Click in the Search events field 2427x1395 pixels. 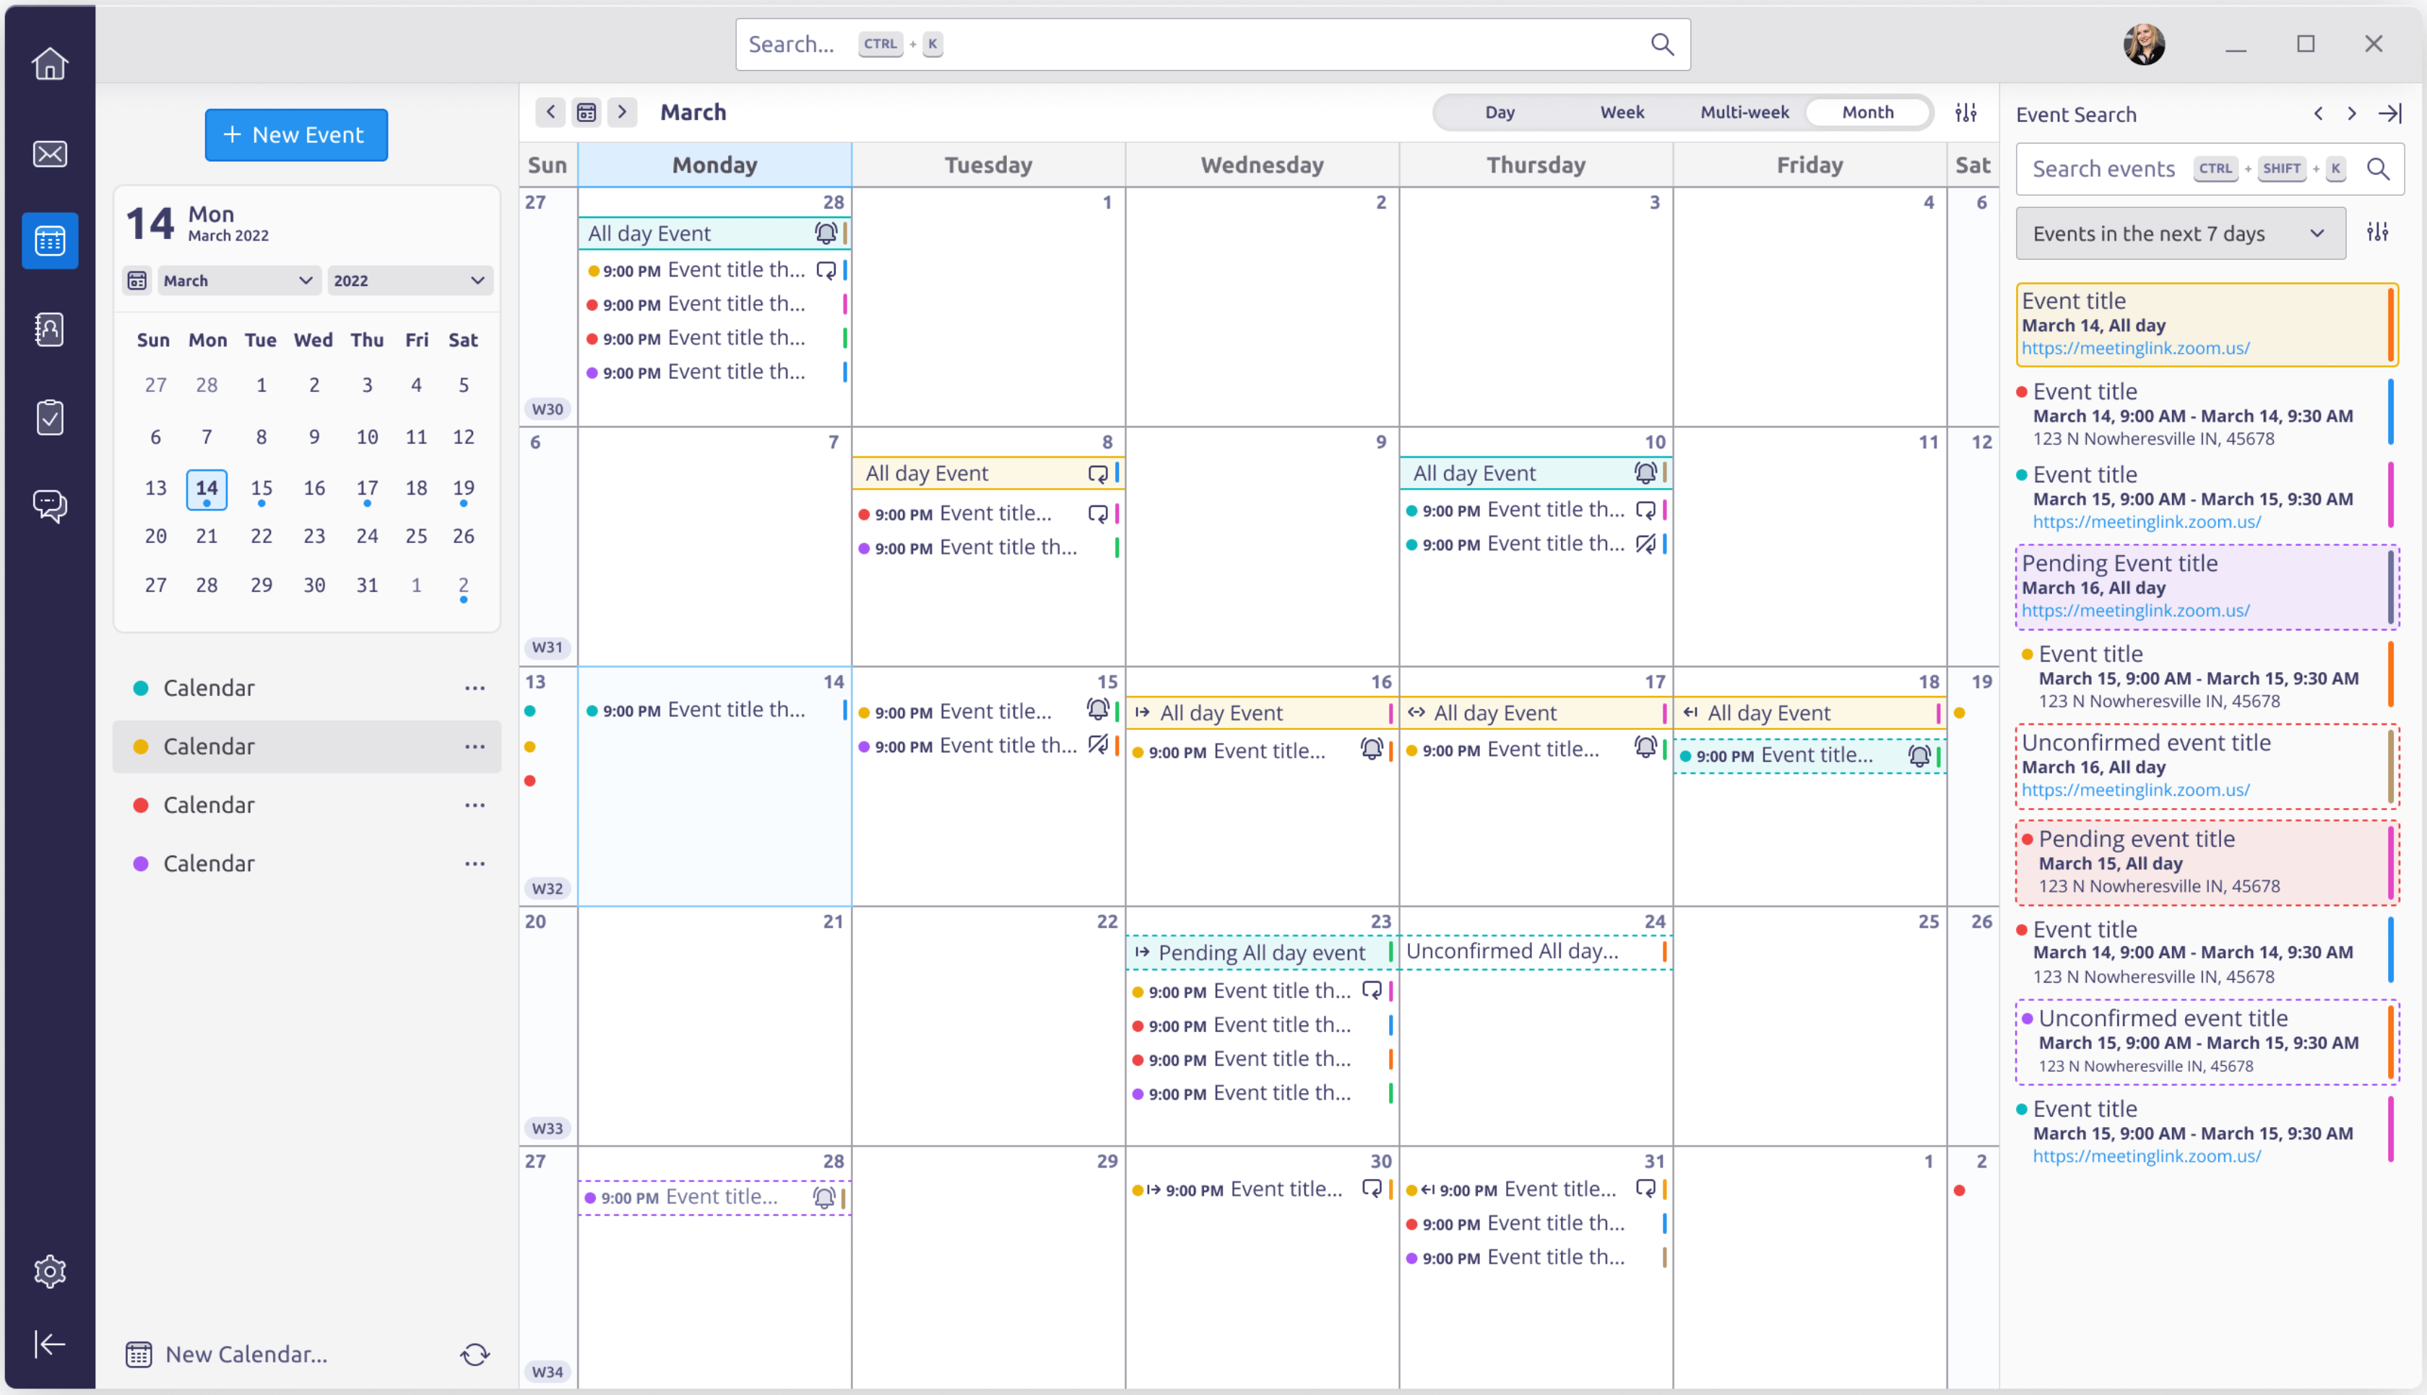[x=2210, y=169]
